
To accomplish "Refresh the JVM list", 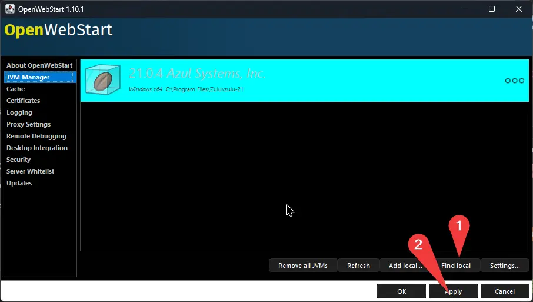I will point(358,266).
